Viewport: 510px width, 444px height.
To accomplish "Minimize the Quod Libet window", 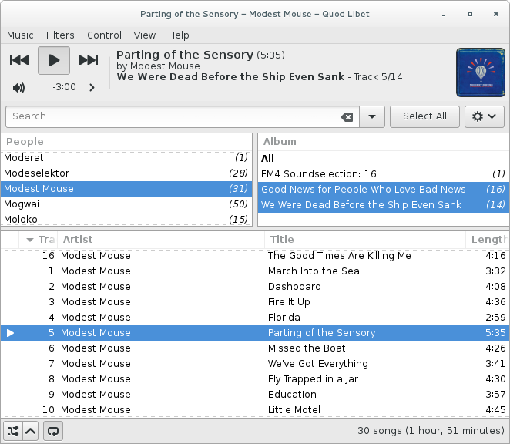I will (444, 15).
